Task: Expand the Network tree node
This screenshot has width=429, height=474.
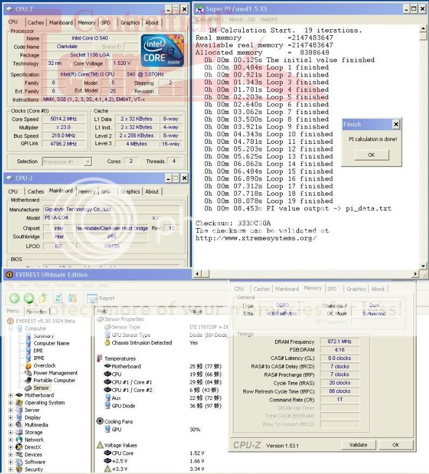Action: [11, 439]
